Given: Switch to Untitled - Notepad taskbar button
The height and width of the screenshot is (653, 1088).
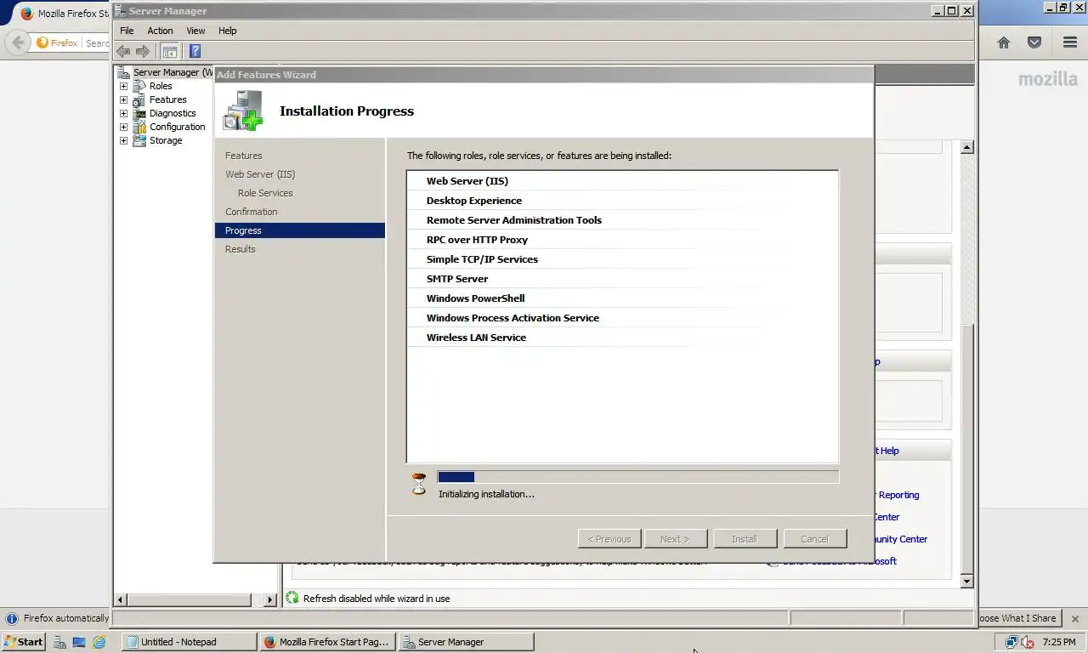Looking at the screenshot, I should [x=189, y=642].
